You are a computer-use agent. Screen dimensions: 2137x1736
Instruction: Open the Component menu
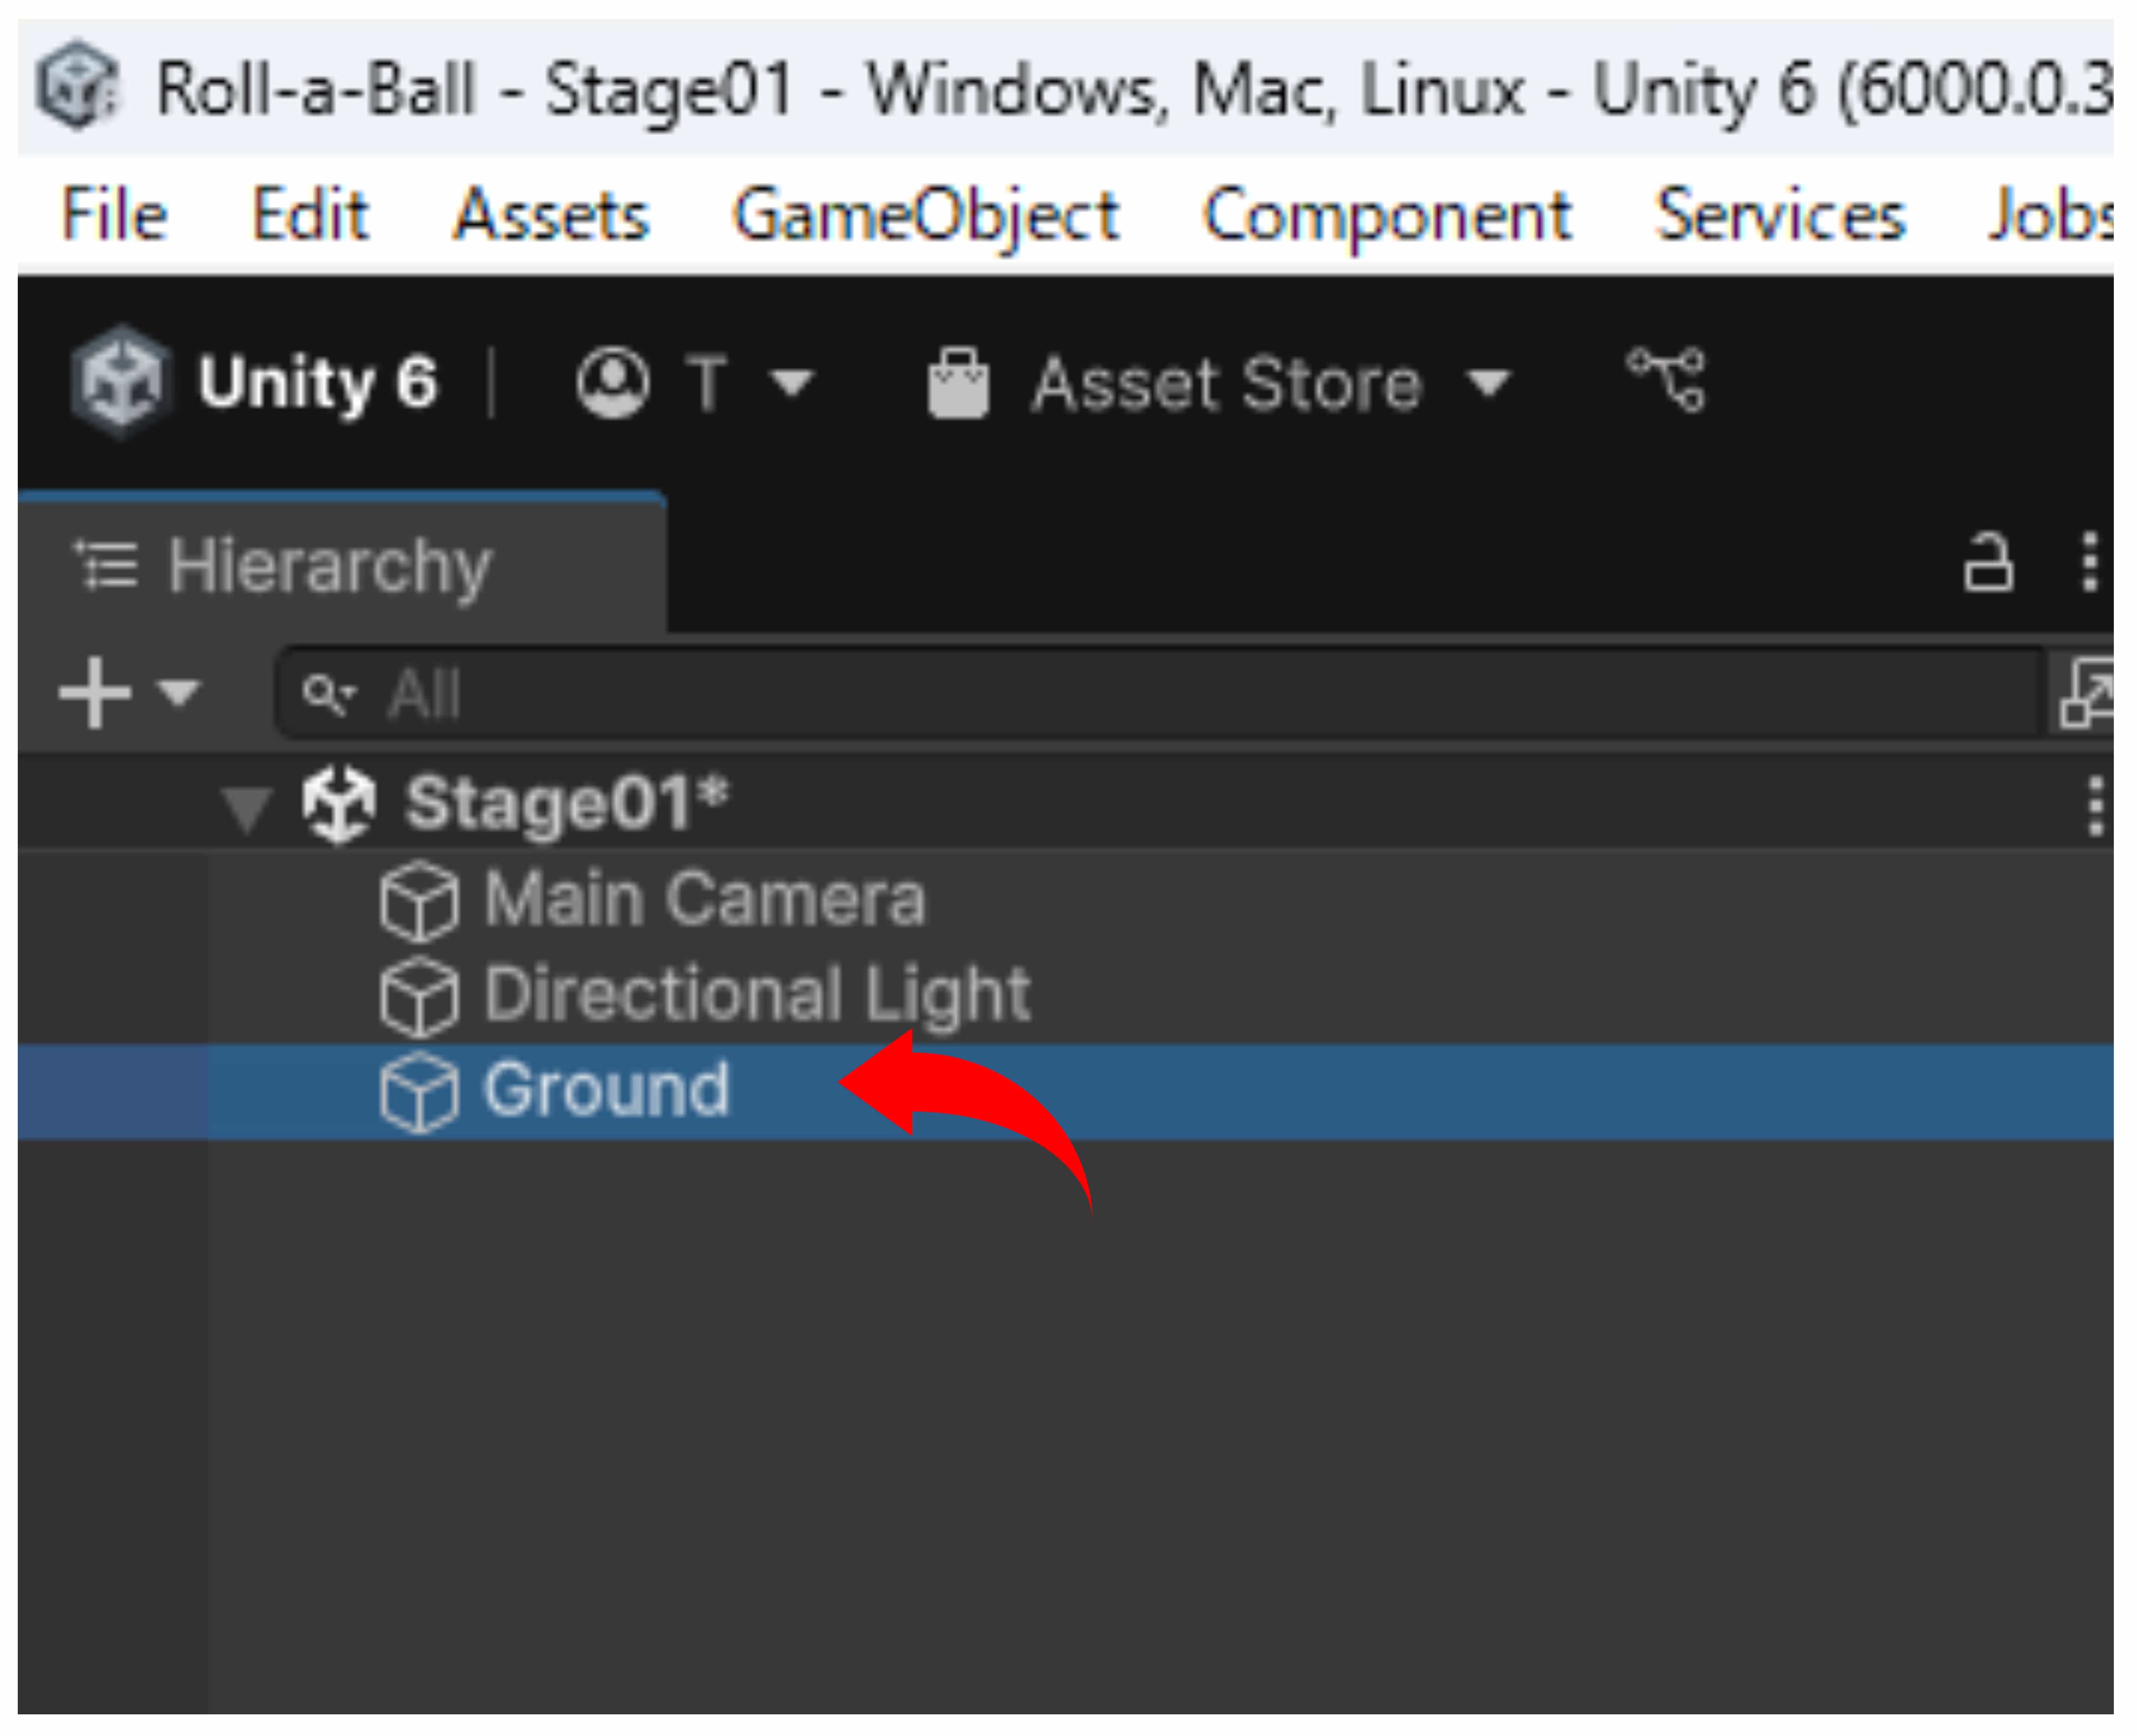pos(1386,215)
